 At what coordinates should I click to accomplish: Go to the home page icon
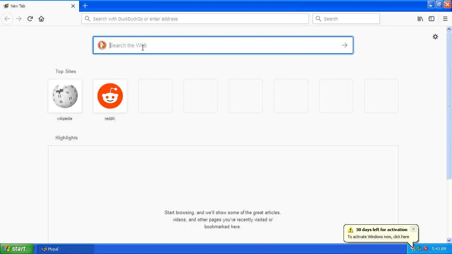[x=41, y=19]
